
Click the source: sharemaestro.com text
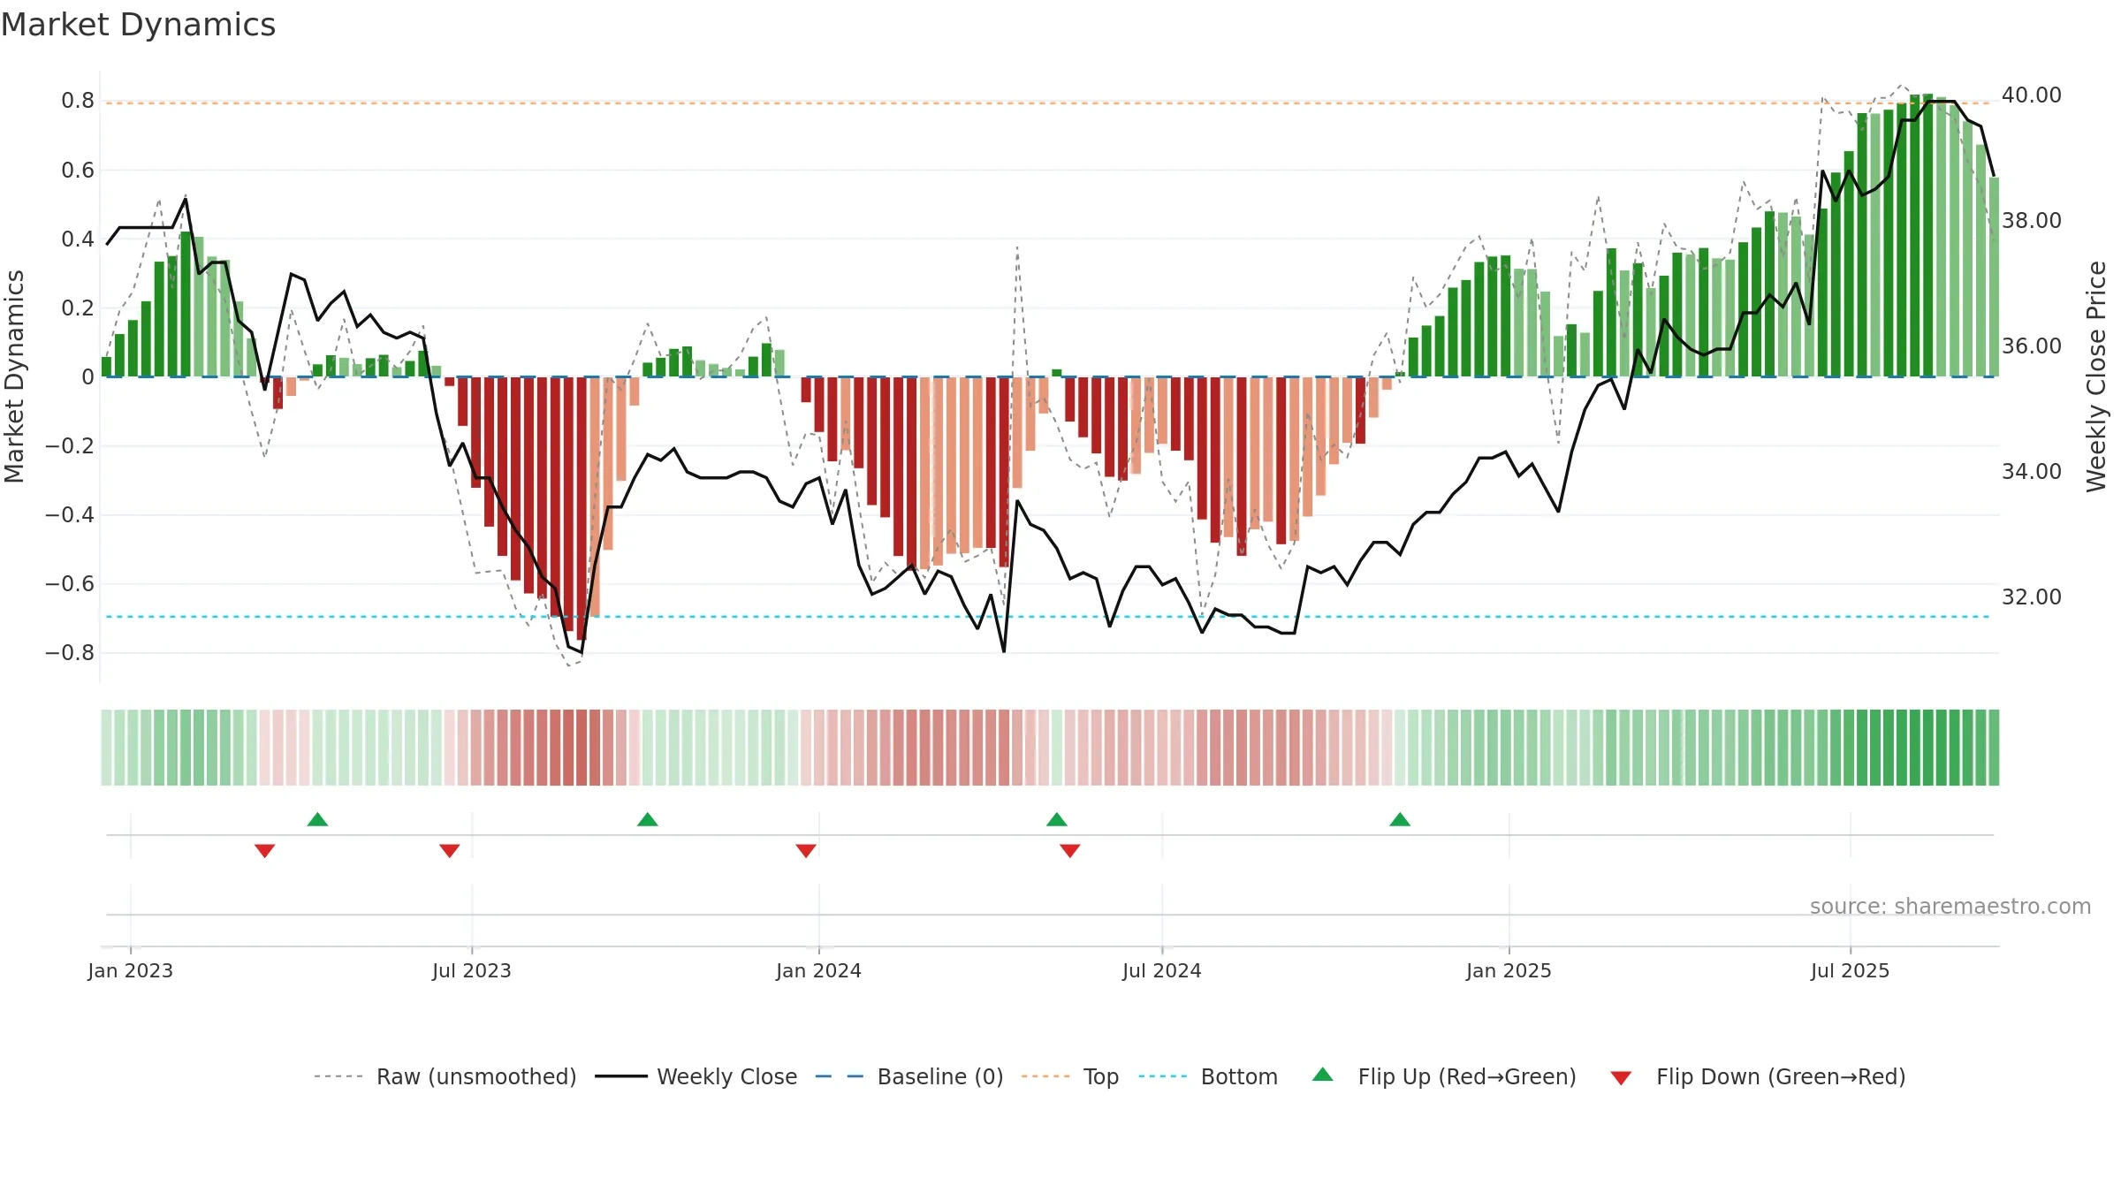pyautogui.click(x=1950, y=906)
